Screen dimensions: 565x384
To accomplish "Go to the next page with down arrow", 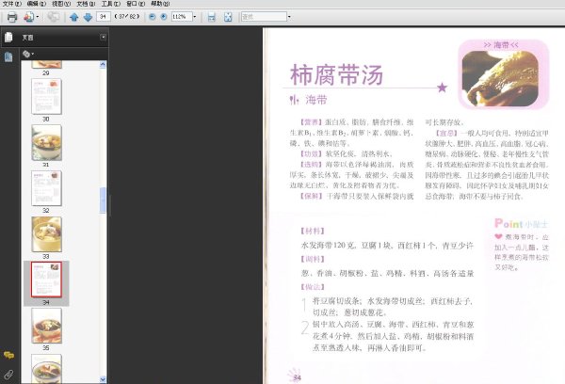I will coord(88,17).
